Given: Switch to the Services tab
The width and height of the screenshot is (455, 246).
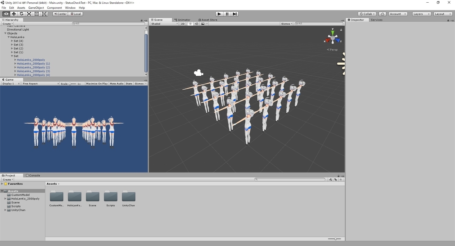Looking at the screenshot, I should coord(377,20).
